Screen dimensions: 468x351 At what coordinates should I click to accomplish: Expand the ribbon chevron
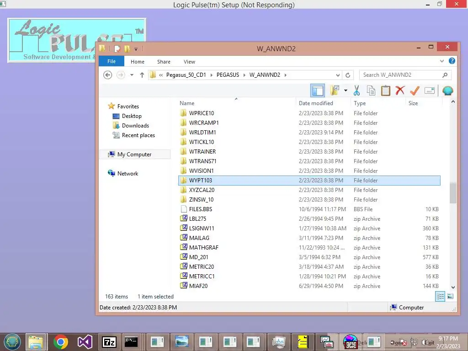[442, 61]
